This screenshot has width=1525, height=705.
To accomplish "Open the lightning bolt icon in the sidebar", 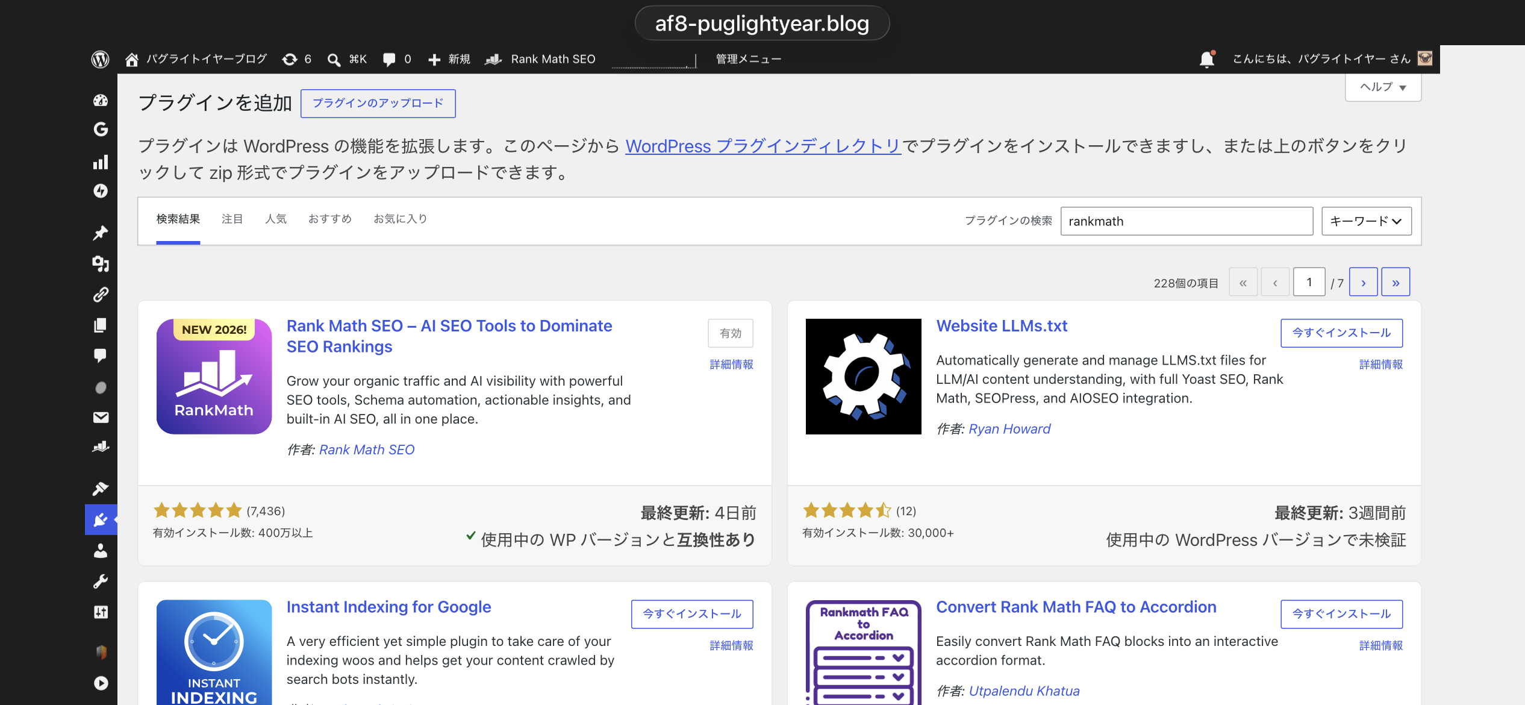I will [x=101, y=191].
